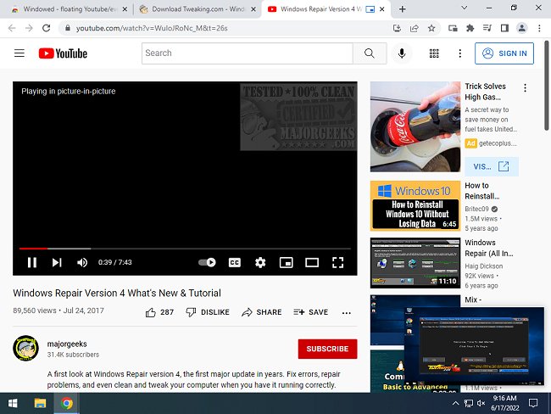Seek on the video progress bar
The image size is (551, 414).
pos(185,249)
